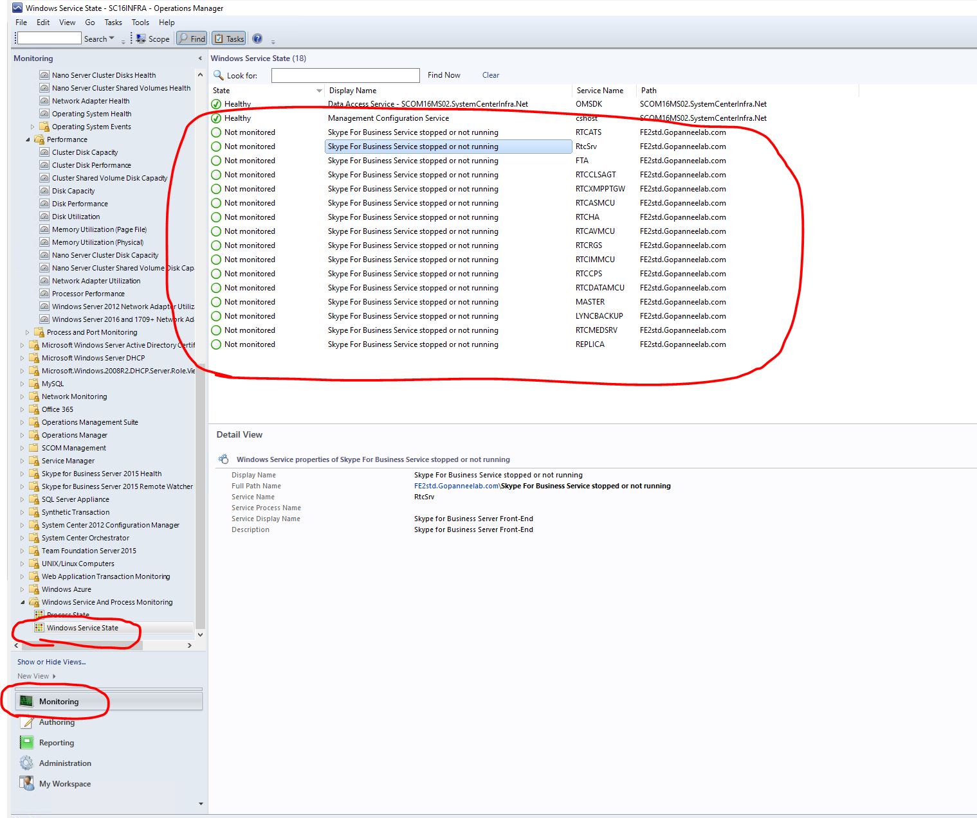Click the toolbar search text box
The image size is (977, 818).
pos(49,39)
